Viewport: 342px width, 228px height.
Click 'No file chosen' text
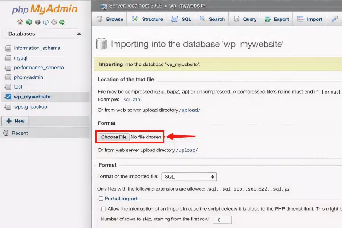(146, 137)
